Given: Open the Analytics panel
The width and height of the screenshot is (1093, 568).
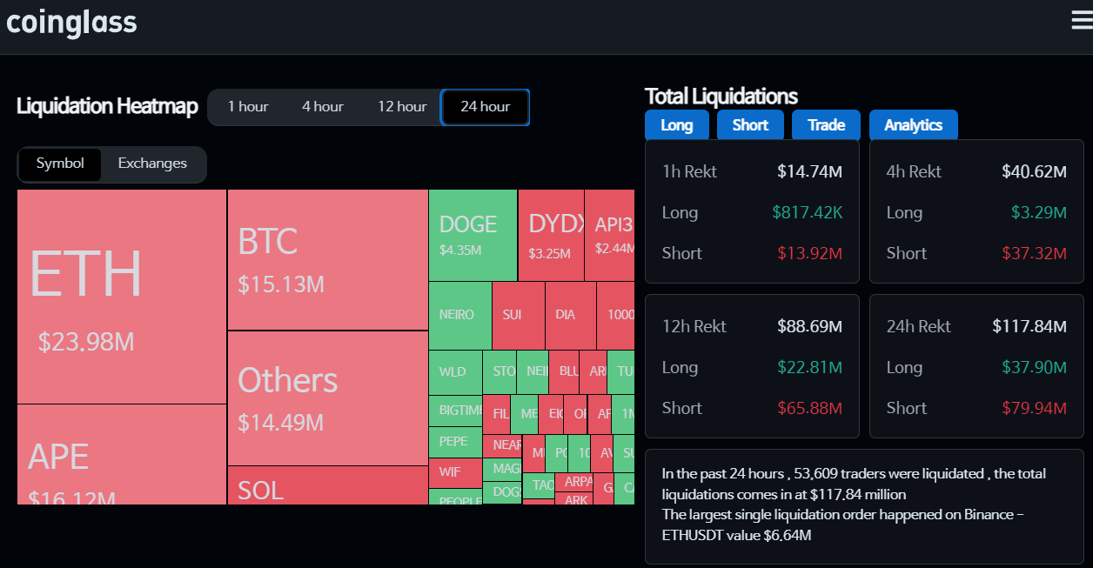Looking at the screenshot, I should point(913,124).
